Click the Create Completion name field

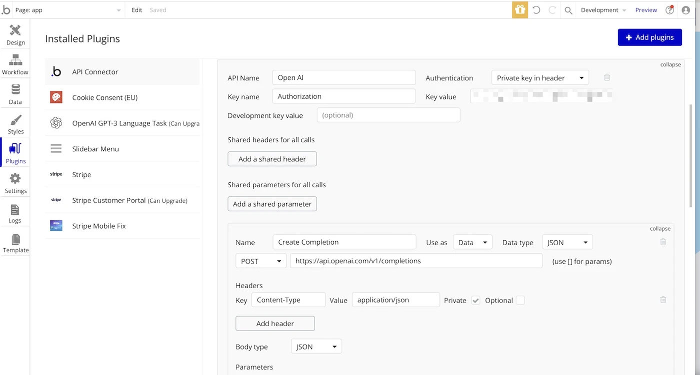[x=344, y=242]
